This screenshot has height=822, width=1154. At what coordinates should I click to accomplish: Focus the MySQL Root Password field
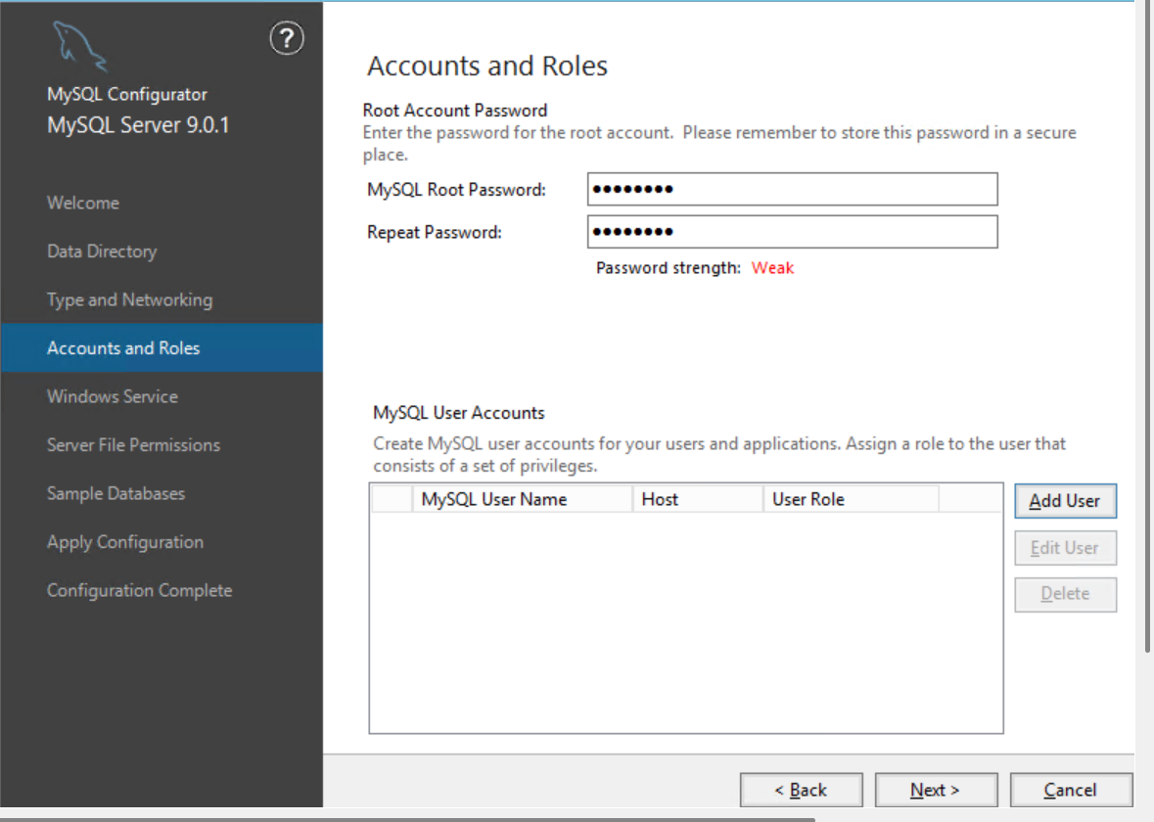793,189
